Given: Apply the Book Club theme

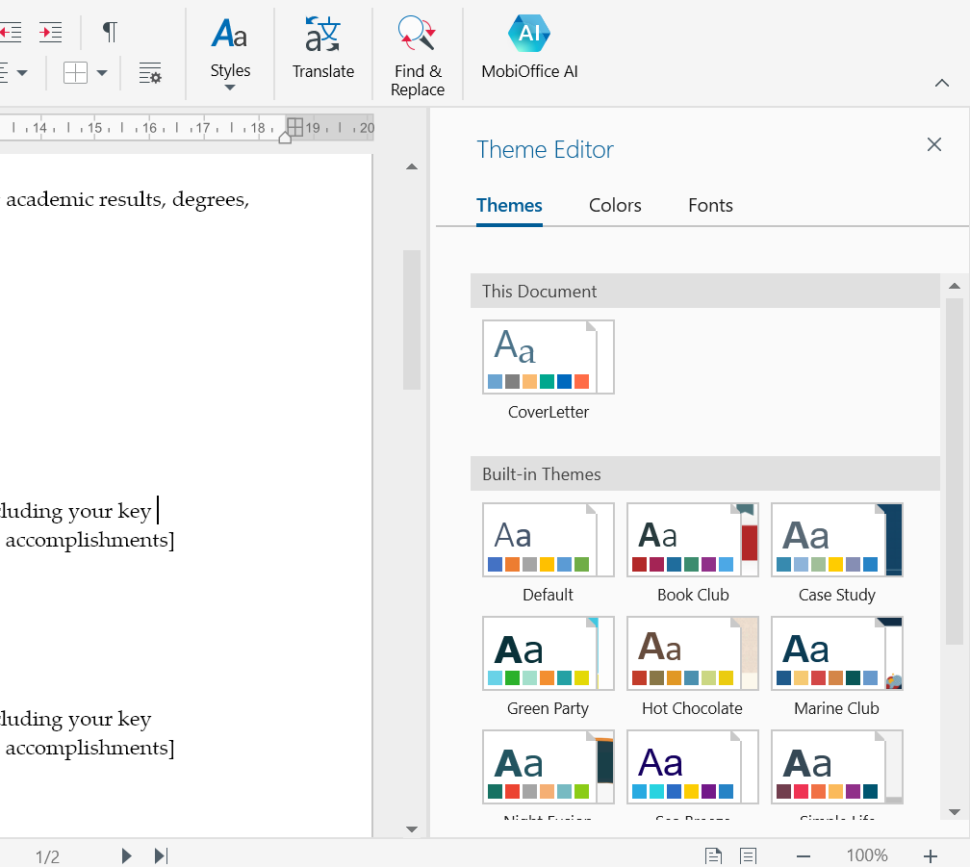Looking at the screenshot, I should pos(693,540).
